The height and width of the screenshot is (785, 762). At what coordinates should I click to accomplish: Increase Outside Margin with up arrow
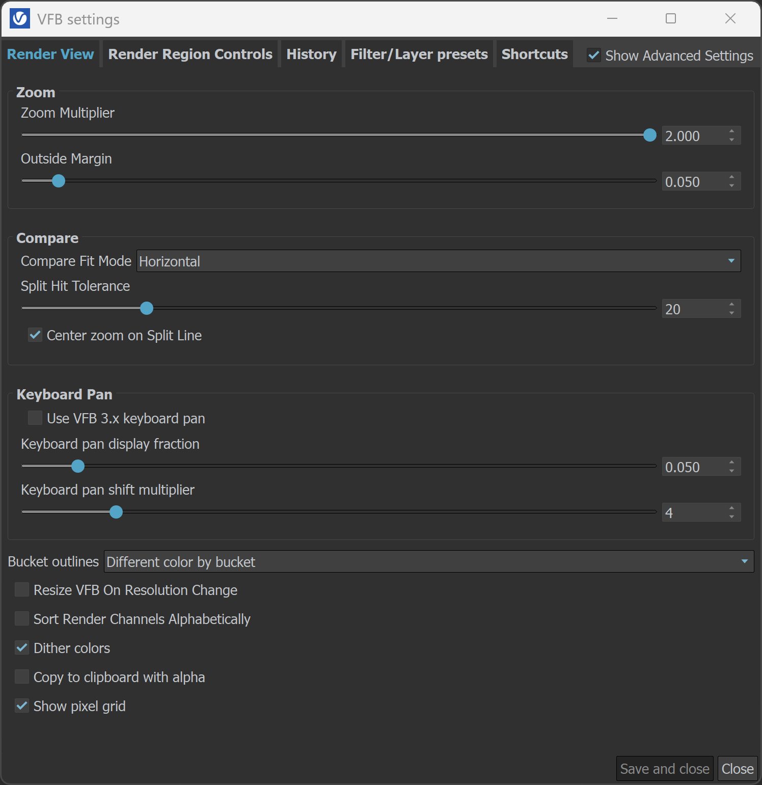(x=731, y=177)
